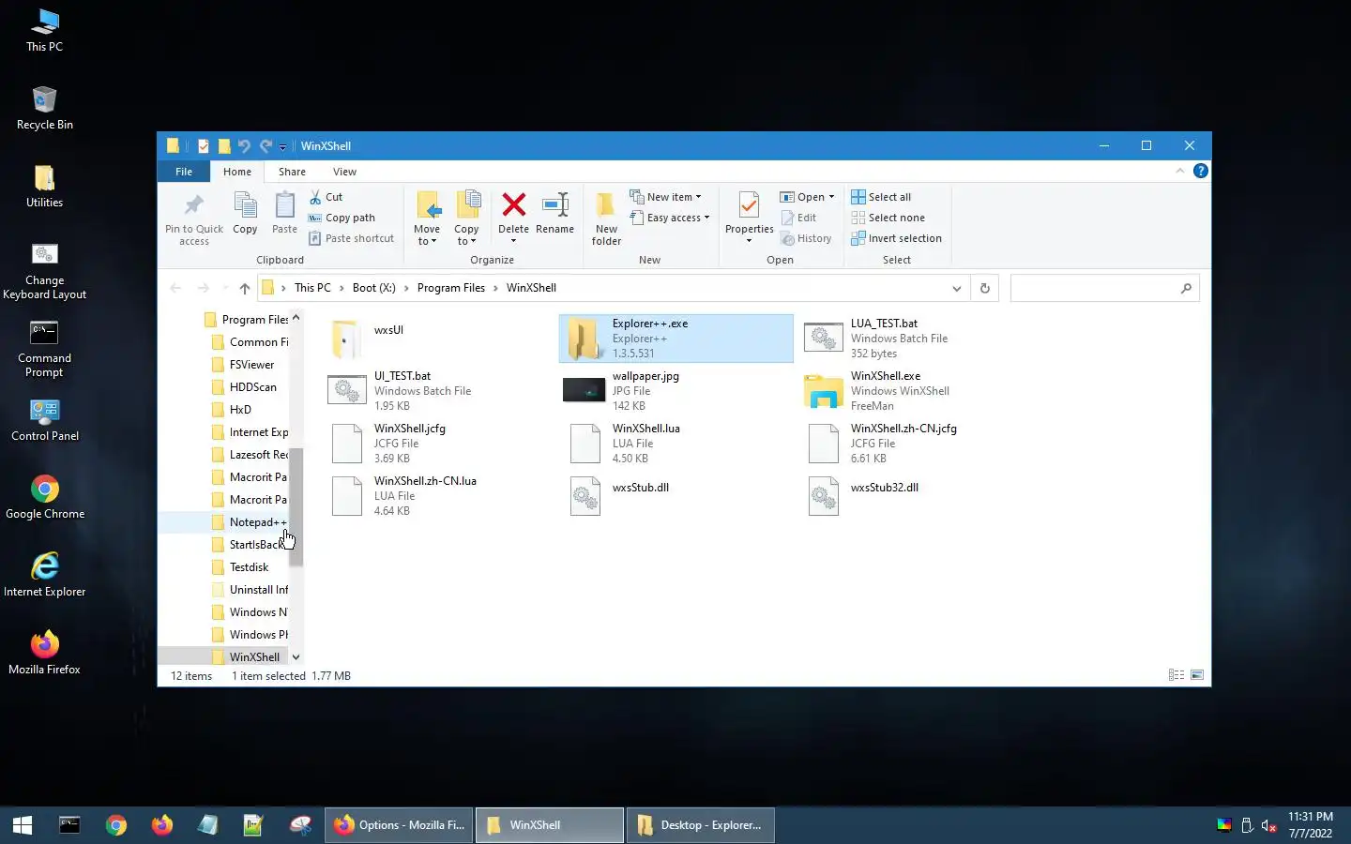Click the quick access Undo icon in title bar
Screen dimensions: 1351x844
pyautogui.click(x=244, y=145)
